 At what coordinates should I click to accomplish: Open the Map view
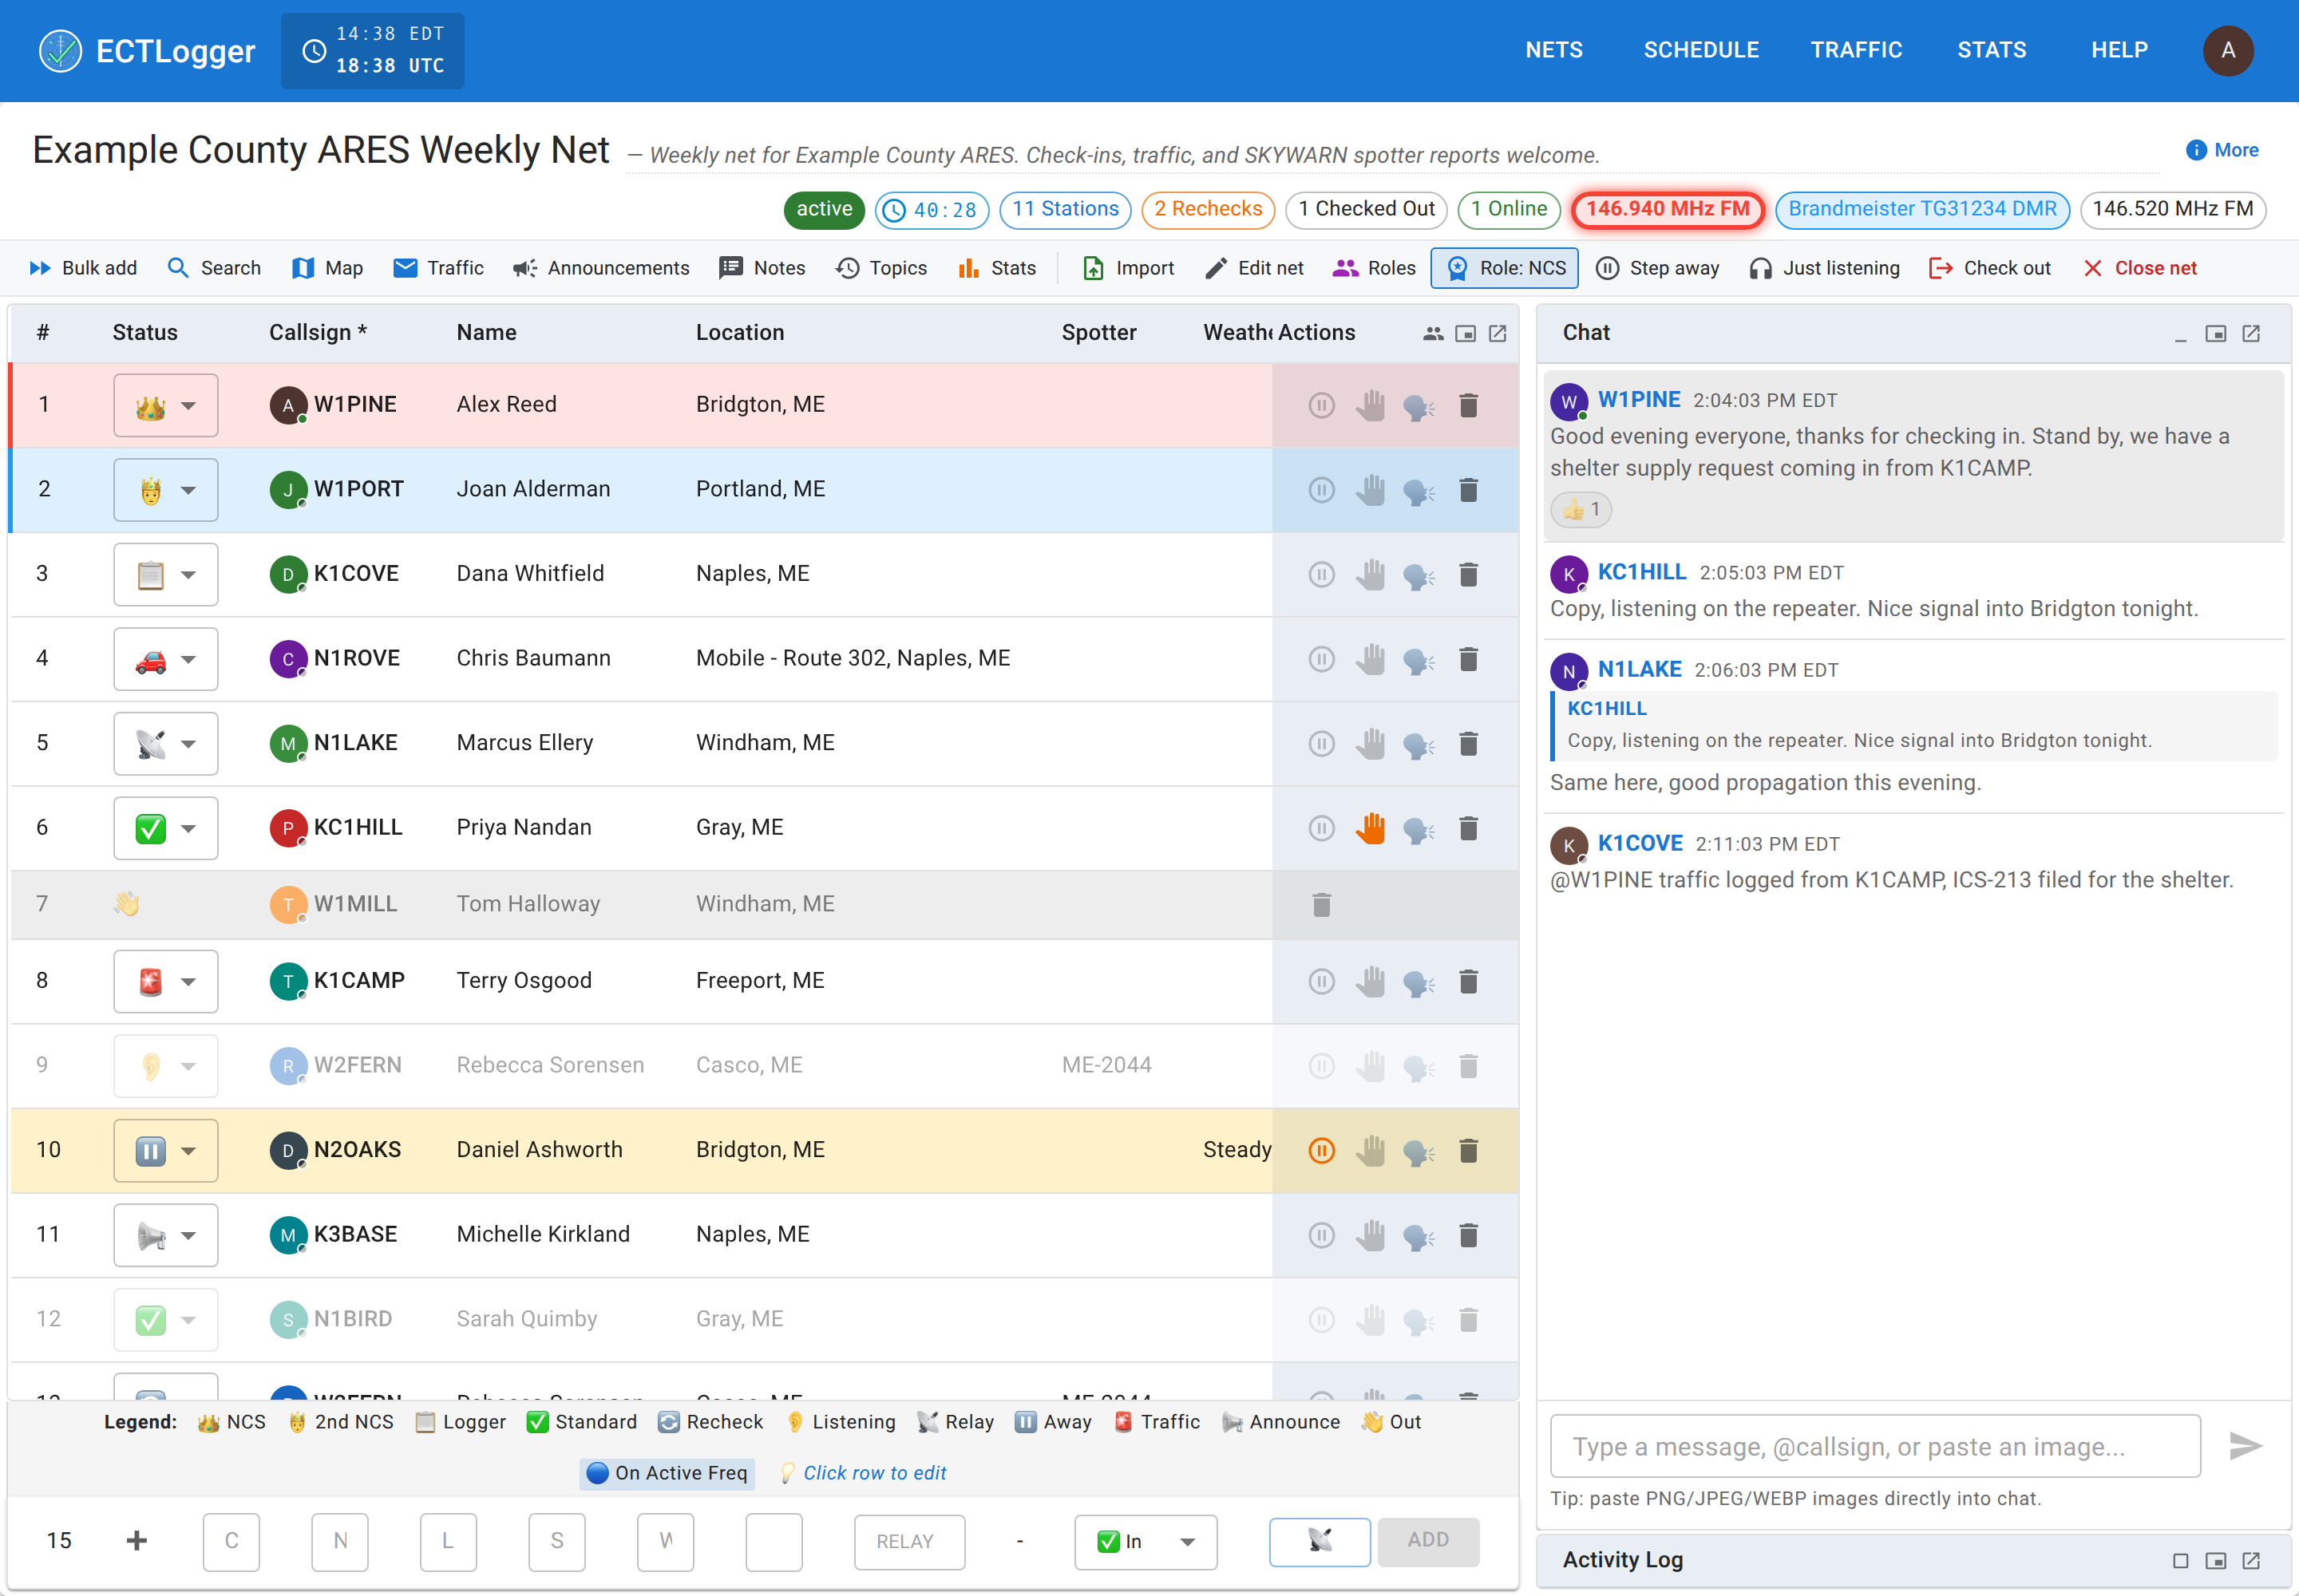[x=327, y=268]
